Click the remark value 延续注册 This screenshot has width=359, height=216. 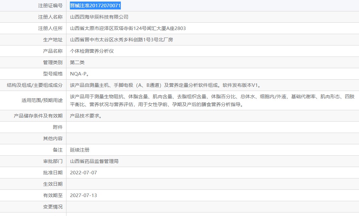[x=80, y=150]
